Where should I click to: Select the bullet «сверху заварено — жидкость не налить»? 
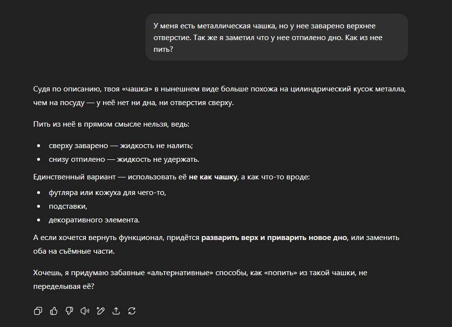point(121,146)
